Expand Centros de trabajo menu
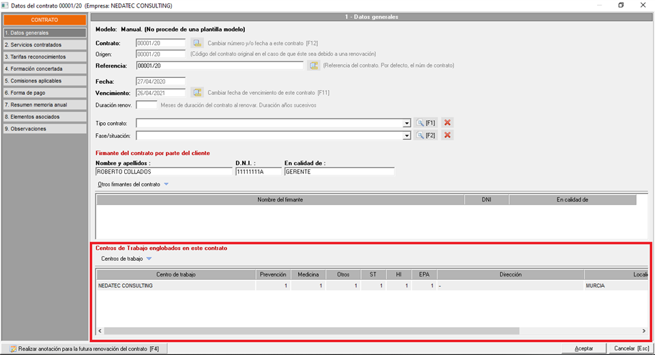This screenshot has height=355, width=655. [x=126, y=259]
